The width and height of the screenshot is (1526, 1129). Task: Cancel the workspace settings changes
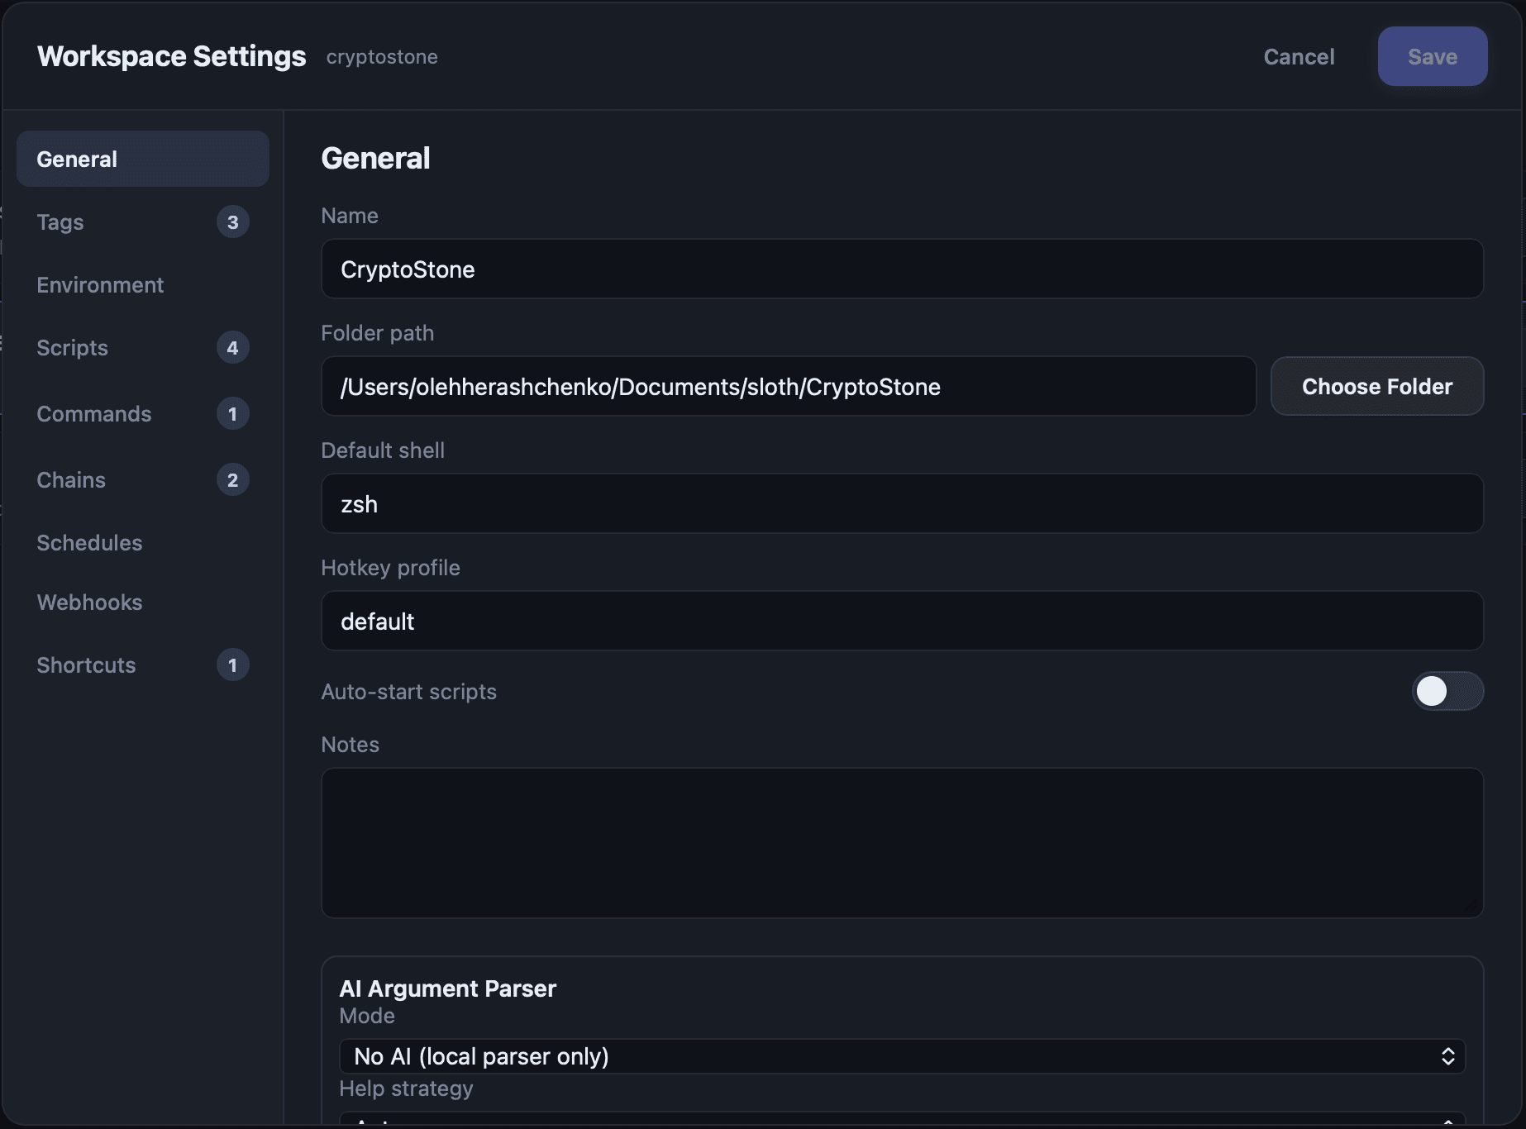point(1299,56)
